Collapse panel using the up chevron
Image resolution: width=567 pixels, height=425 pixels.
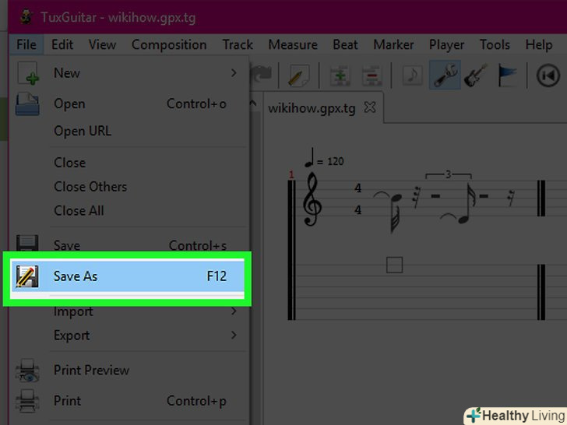(253, 104)
